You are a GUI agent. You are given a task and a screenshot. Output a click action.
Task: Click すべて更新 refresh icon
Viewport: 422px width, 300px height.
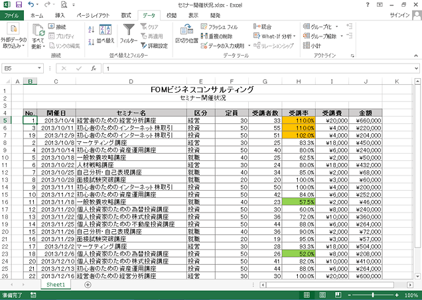38,30
